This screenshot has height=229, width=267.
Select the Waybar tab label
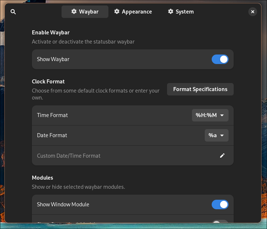89,12
